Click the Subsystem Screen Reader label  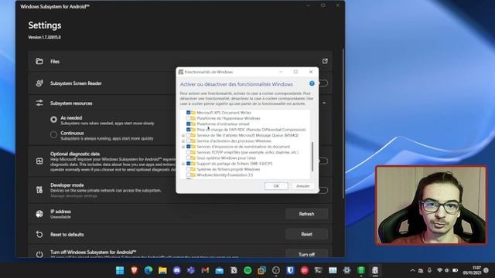pos(76,83)
